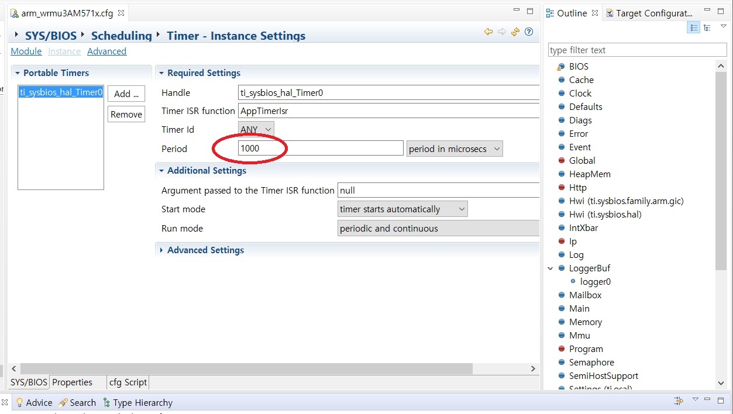Select the Diags module in Outline
733x414 pixels.
click(x=580, y=120)
